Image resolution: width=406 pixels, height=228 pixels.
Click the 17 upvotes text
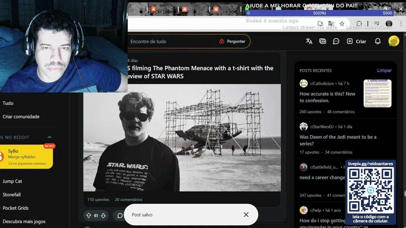(310, 152)
